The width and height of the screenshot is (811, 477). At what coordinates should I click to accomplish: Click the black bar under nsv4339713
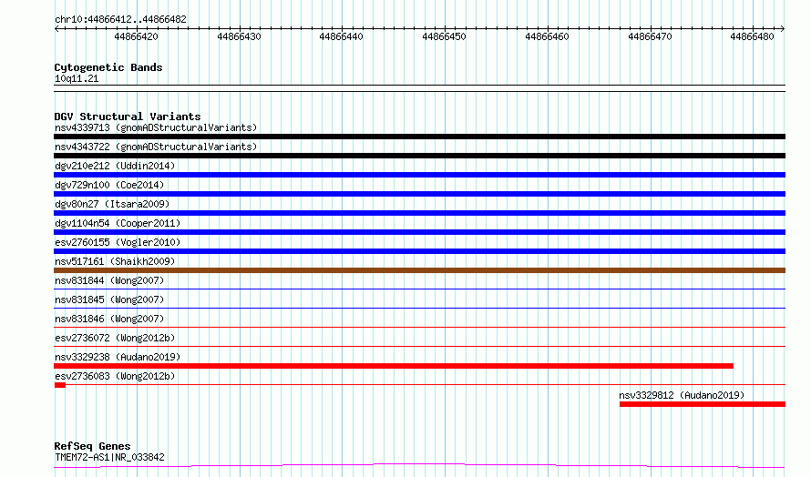click(x=419, y=137)
